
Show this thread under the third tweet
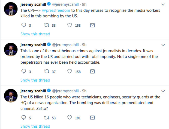[x=35, y=126]
